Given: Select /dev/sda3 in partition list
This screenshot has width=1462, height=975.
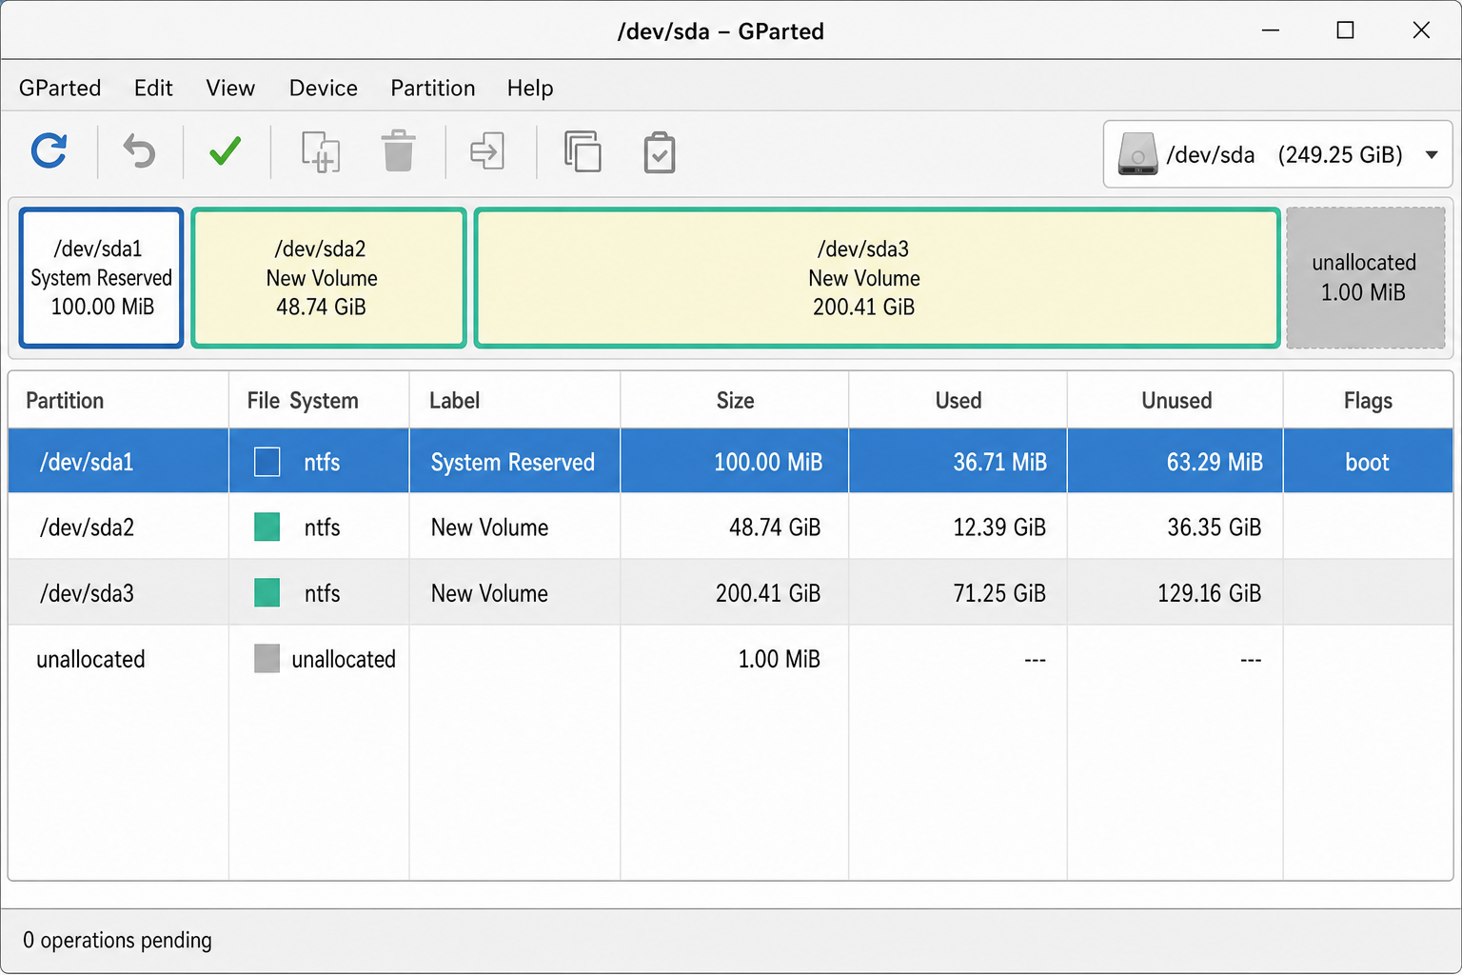Looking at the screenshot, I should point(87,593).
